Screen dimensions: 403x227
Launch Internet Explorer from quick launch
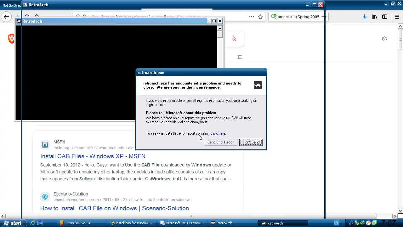click(x=32, y=223)
